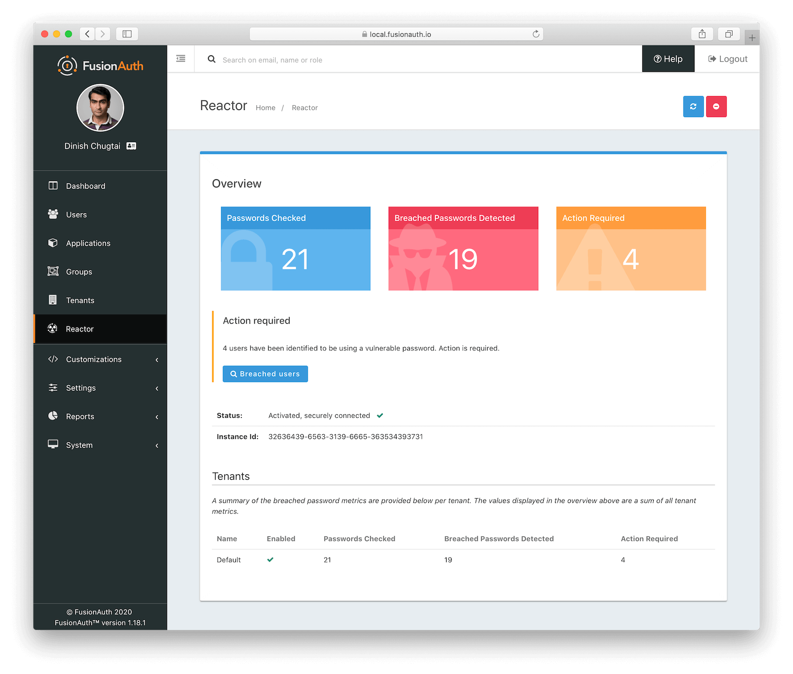Reload the page from address bar
Screen dimensions: 793x674
pos(536,34)
